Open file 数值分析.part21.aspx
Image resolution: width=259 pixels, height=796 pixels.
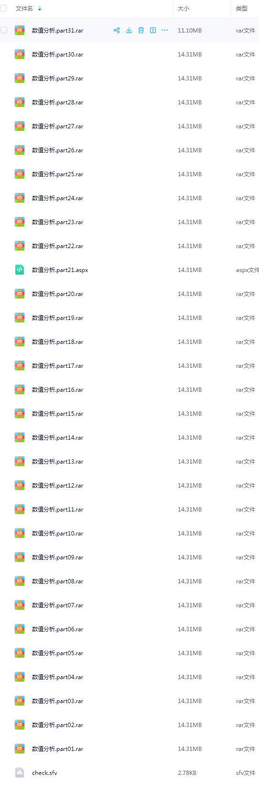60,270
